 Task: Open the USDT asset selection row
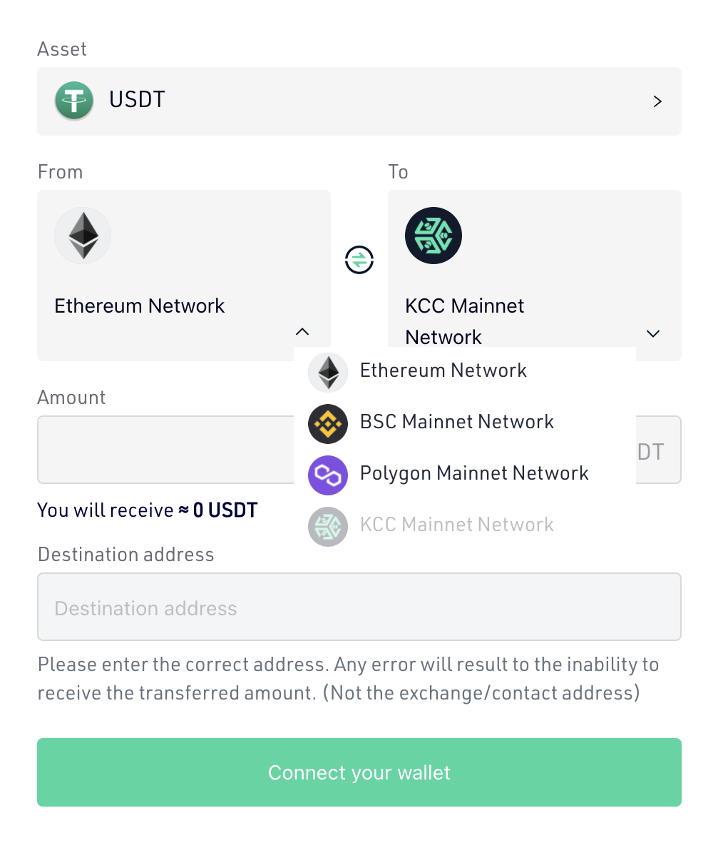(359, 101)
